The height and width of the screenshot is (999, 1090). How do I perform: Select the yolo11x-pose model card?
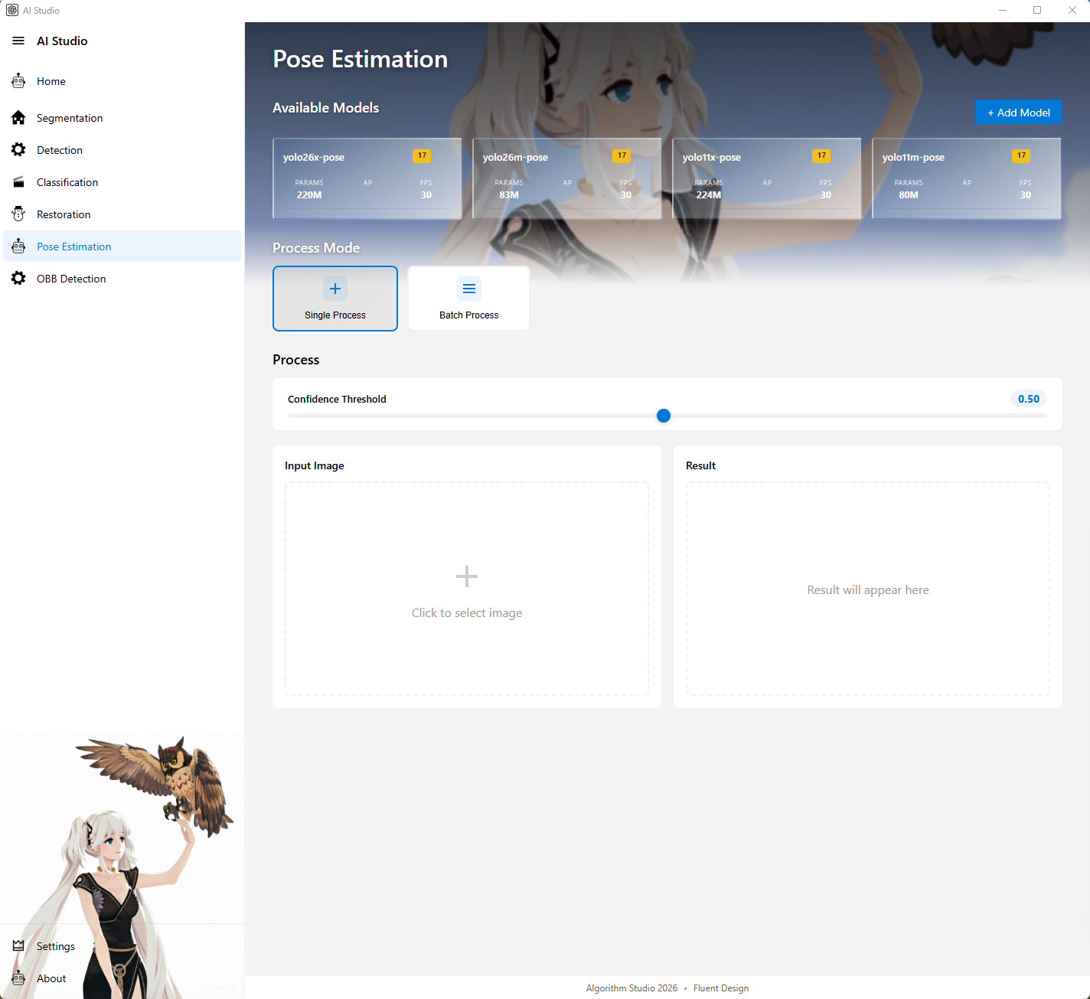click(x=766, y=178)
